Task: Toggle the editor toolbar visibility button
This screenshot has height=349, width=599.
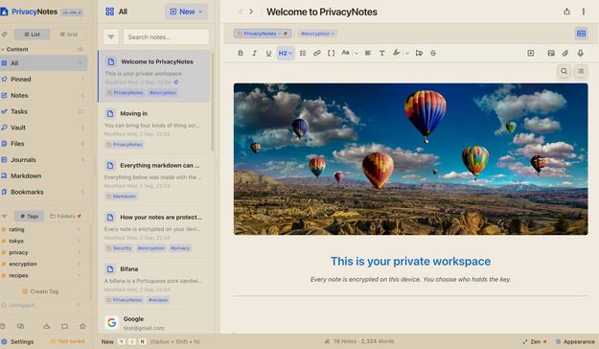Action: coord(581,34)
